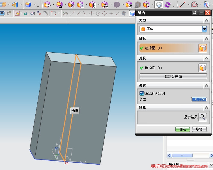Open the Line tool dropdown arrow

[x=189, y=4]
